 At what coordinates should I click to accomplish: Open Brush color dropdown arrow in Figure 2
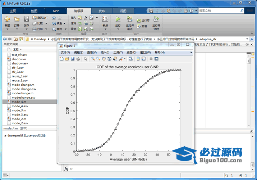[x=125, y=59]
